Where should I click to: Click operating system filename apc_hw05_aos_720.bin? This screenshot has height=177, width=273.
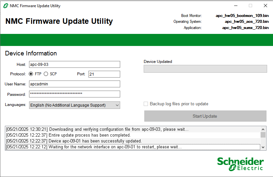pos(247,22)
